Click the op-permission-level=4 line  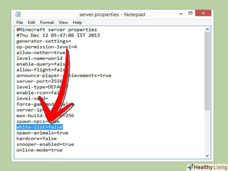[47, 47]
